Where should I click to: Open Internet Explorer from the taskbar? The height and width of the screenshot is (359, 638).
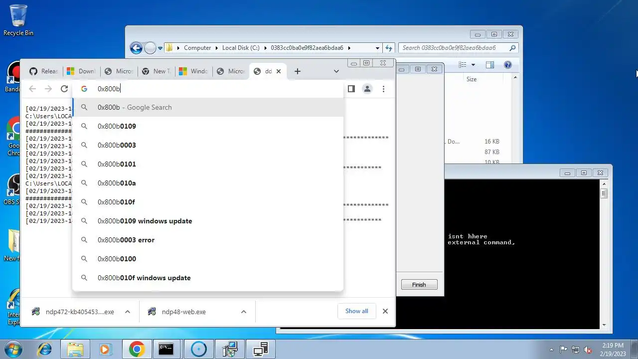(45, 350)
